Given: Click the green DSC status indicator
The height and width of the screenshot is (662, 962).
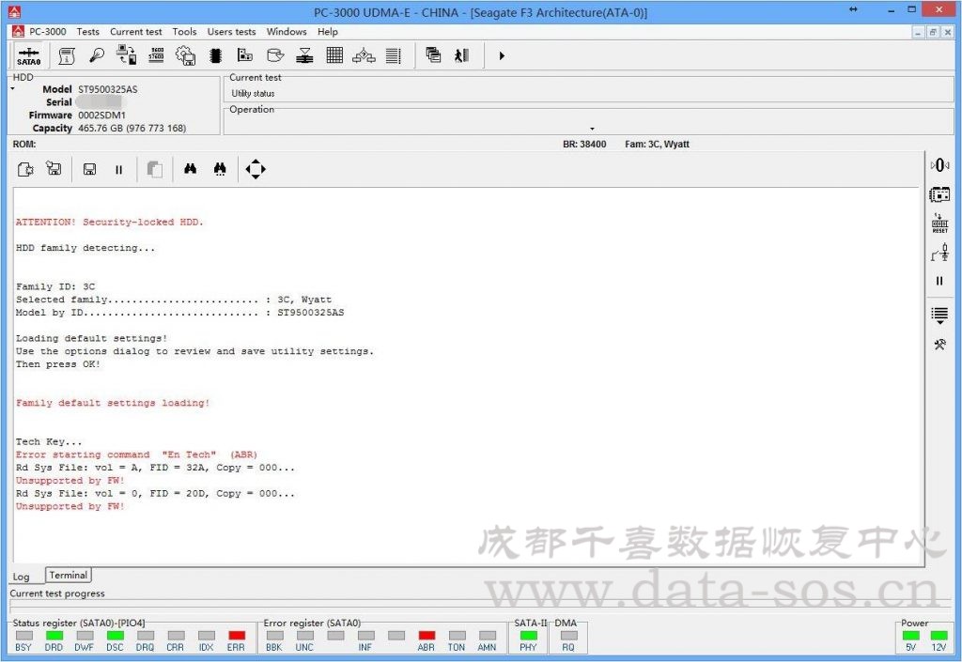Looking at the screenshot, I should (x=115, y=635).
